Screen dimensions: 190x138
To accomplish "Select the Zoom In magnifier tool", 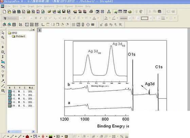I will point(3,37).
